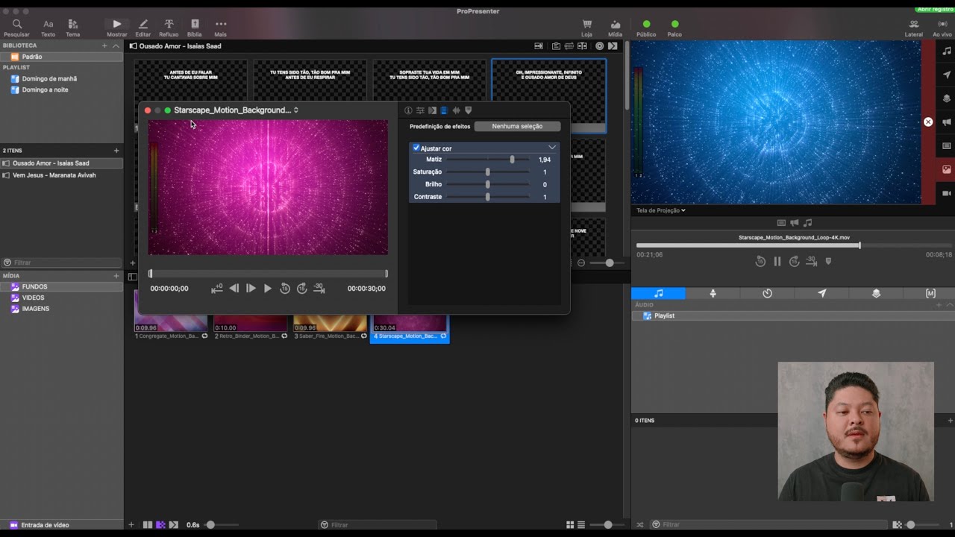955x537 pixels.
Task: Add a new library item
Action: 104,45
